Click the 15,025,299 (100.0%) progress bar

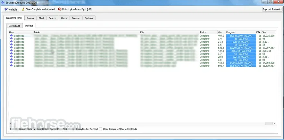241,36
